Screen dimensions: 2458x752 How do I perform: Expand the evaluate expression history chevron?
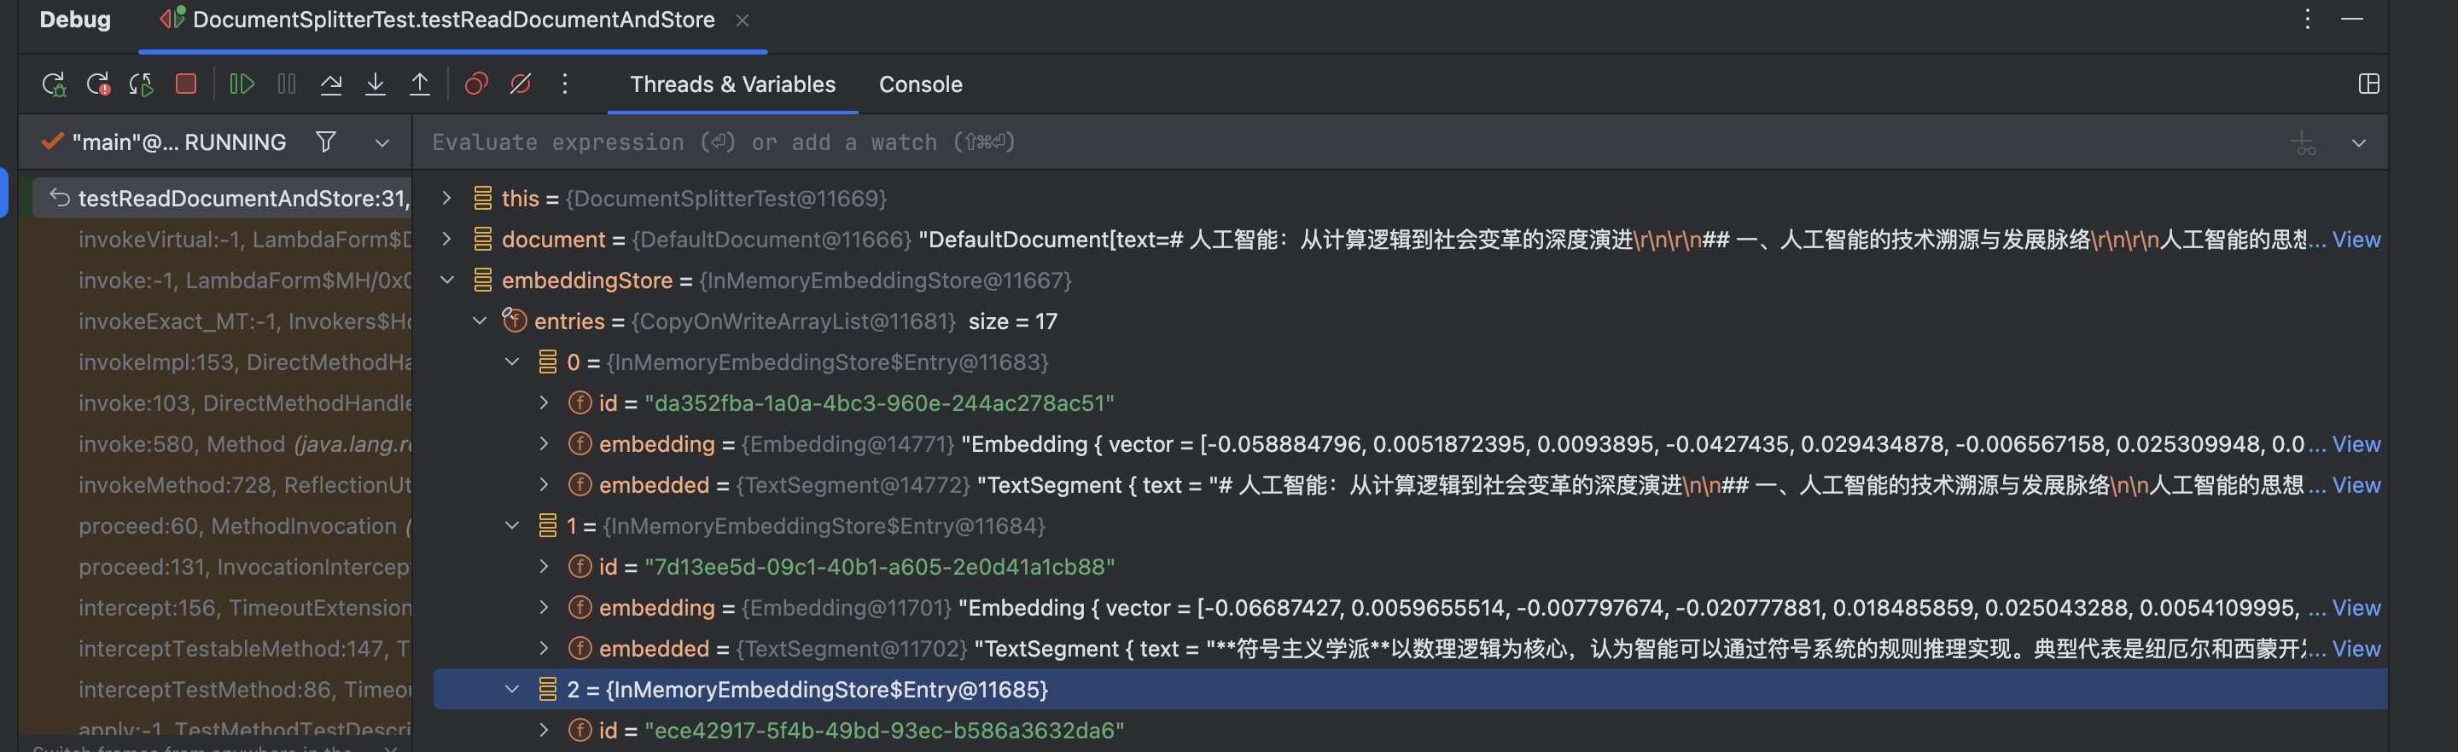pyautogui.click(x=2359, y=143)
